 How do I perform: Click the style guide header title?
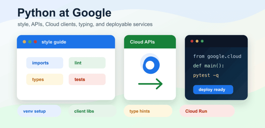pyautogui.click(x=54, y=42)
